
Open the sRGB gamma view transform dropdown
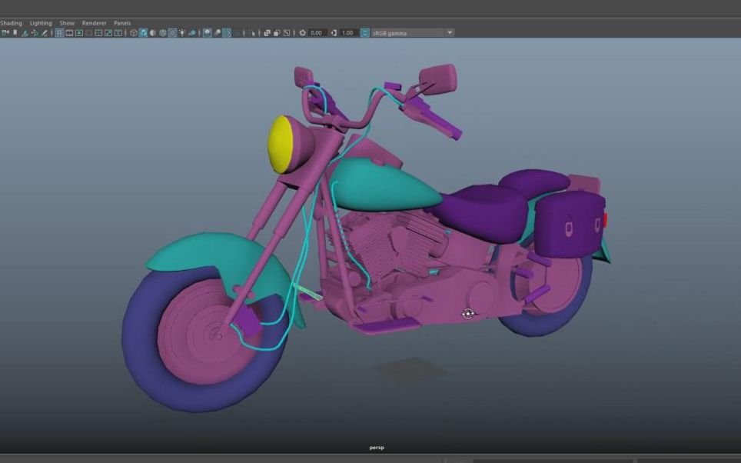coord(410,33)
